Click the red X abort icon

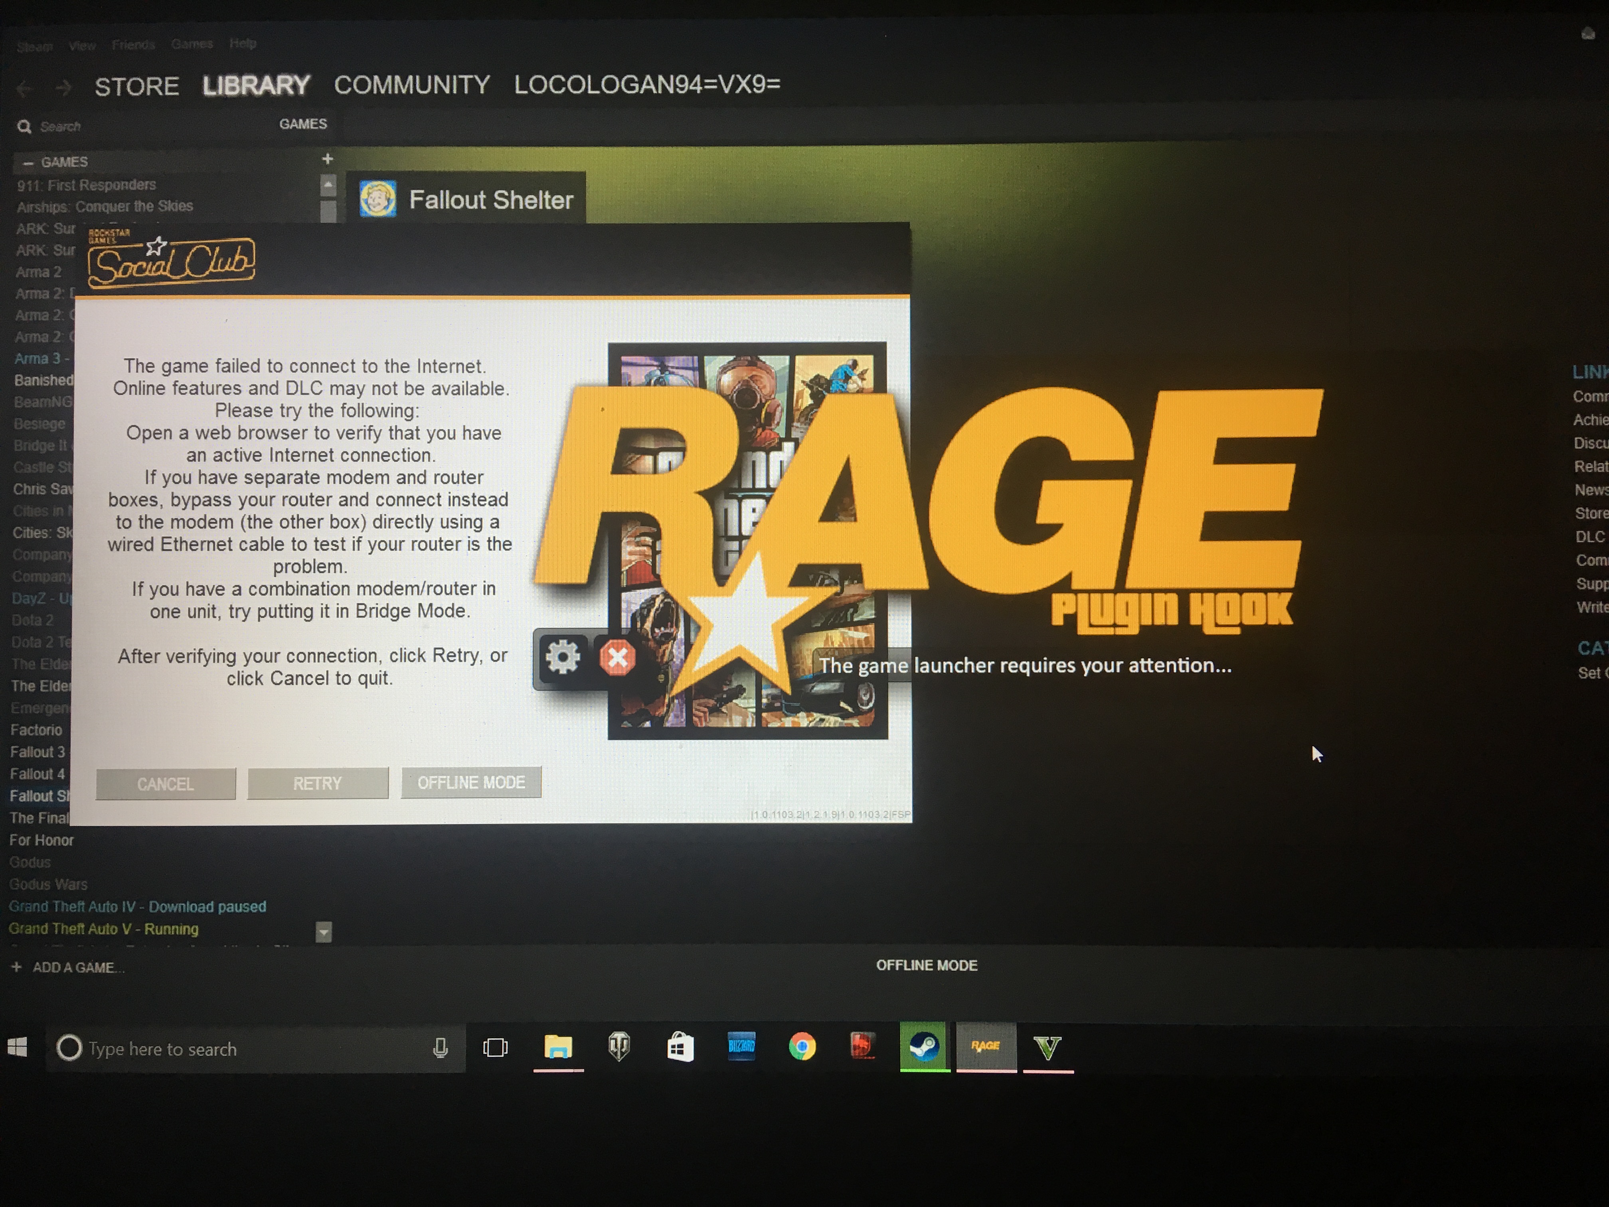tap(617, 658)
